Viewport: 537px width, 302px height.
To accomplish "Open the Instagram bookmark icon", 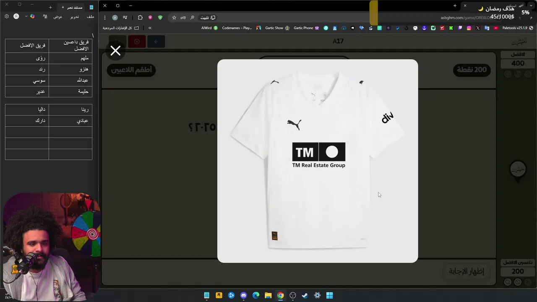I will pyautogui.click(x=469, y=28).
